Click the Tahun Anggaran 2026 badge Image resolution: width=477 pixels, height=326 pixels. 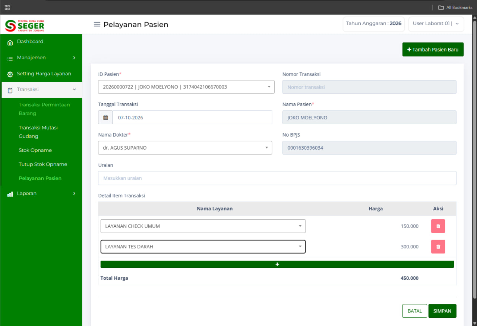[x=374, y=23]
